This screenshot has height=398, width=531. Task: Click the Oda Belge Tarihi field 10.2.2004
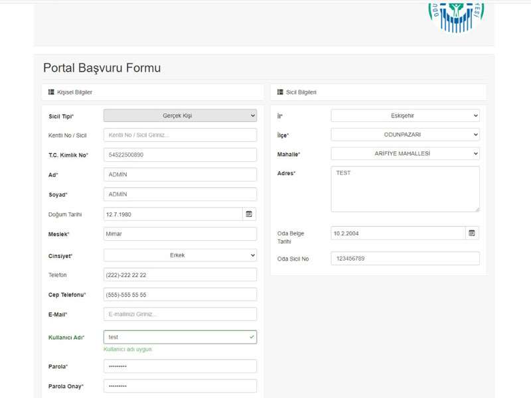tap(398, 233)
